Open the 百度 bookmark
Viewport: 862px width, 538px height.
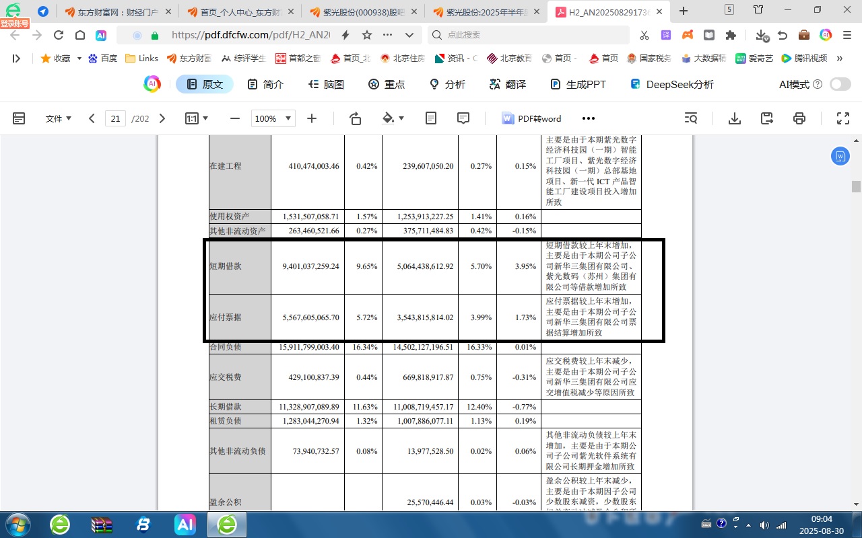pyautogui.click(x=102, y=59)
